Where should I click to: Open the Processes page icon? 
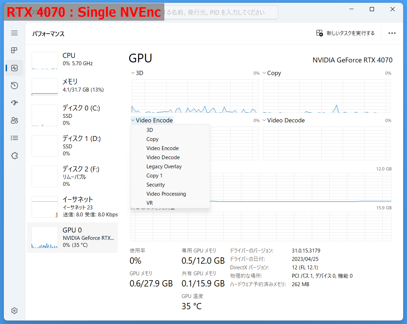pyautogui.click(x=14, y=50)
